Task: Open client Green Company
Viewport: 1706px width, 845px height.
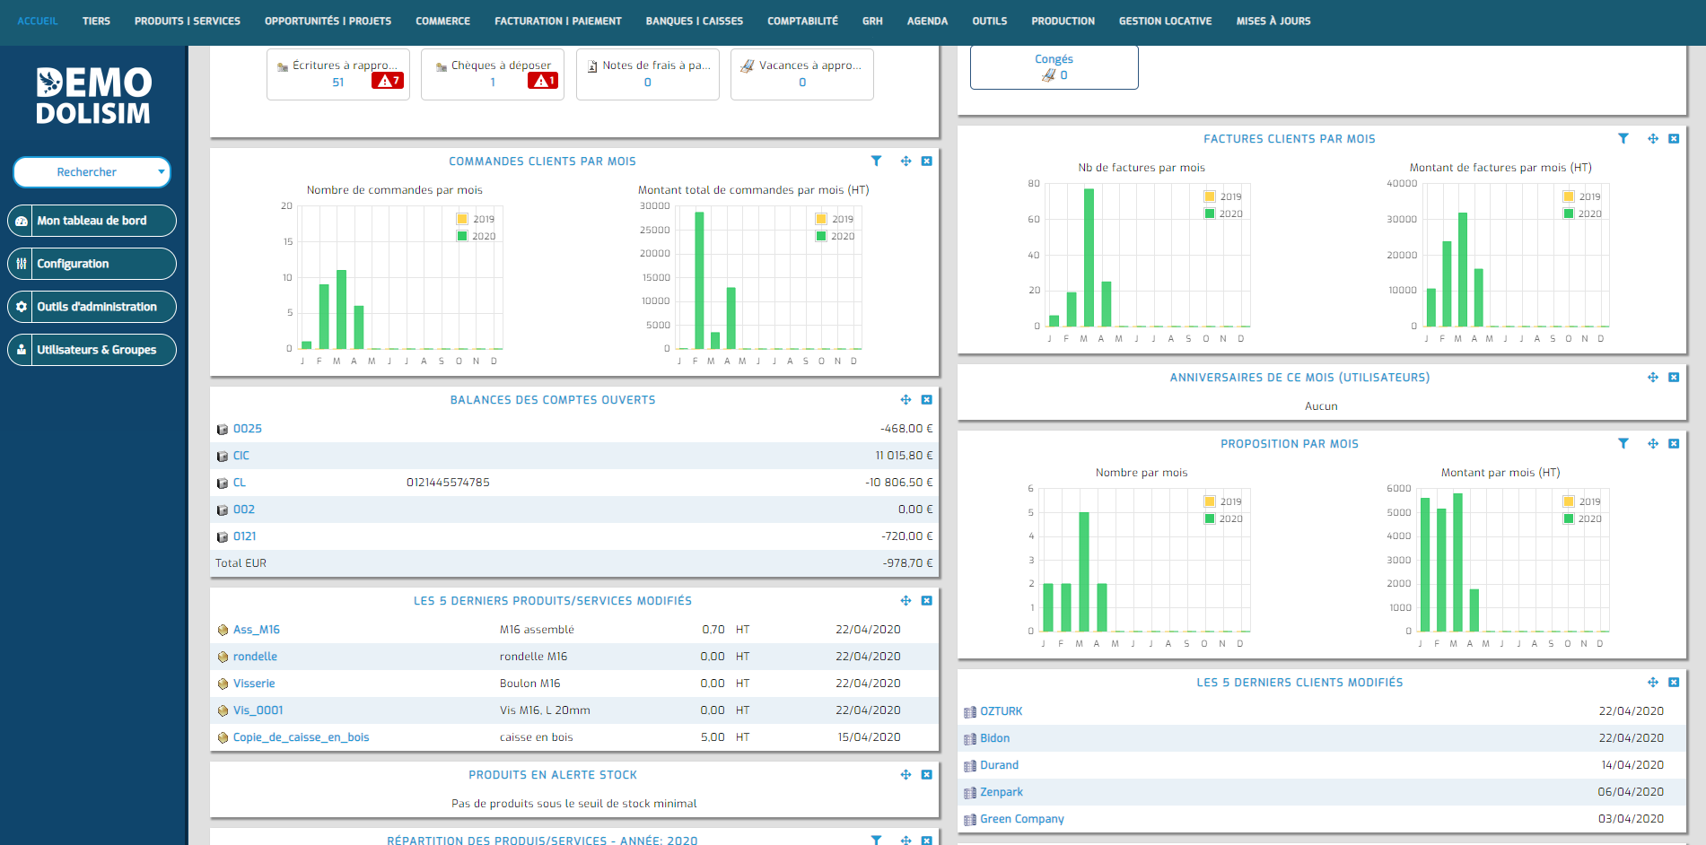Action: coord(1021,818)
